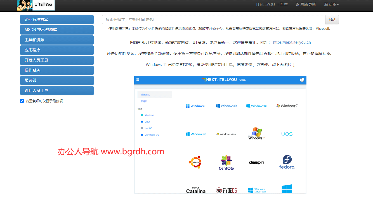Screen dimensions: 373x205
Task: Choose the Linux filter dot
Action: click(142, 122)
